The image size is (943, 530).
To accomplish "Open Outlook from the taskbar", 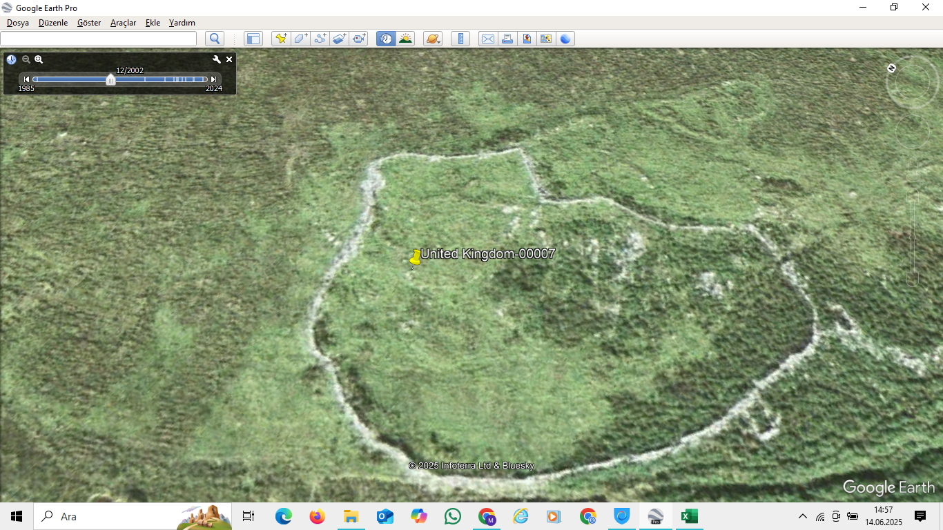I will [385, 516].
